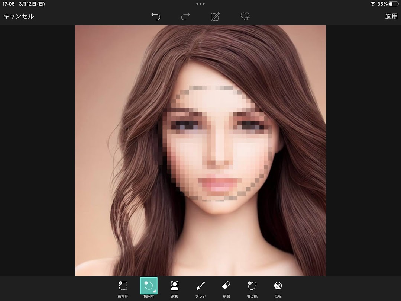Tap the date 3月12日(日) in status bar
This screenshot has width=401, height=301.
[x=32, y=4]
